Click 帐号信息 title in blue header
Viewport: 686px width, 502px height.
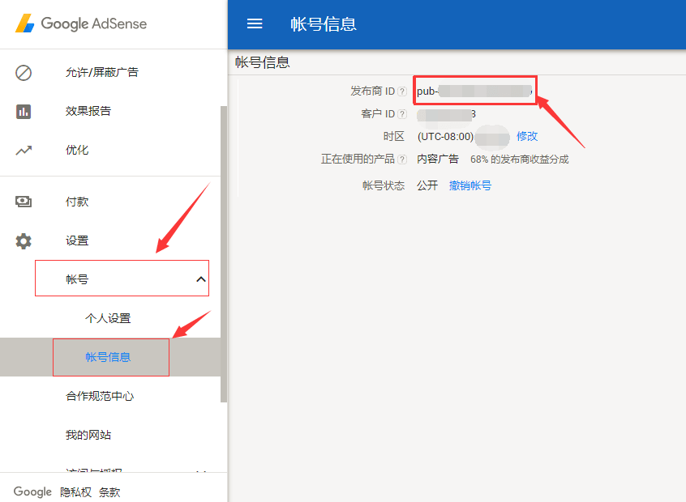(x=324, y=24)
